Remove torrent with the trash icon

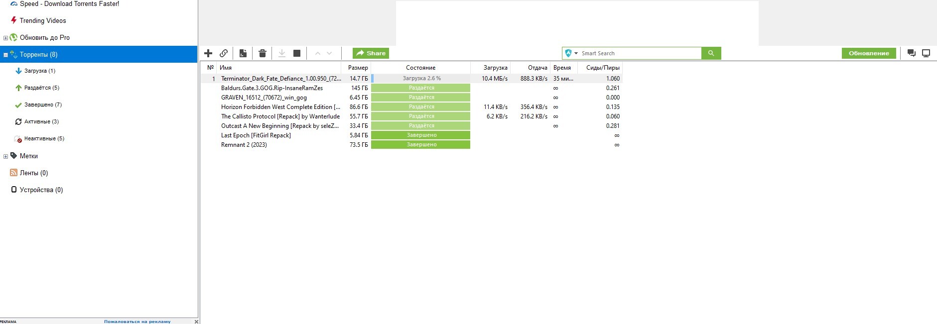click(x=263, y=53)
